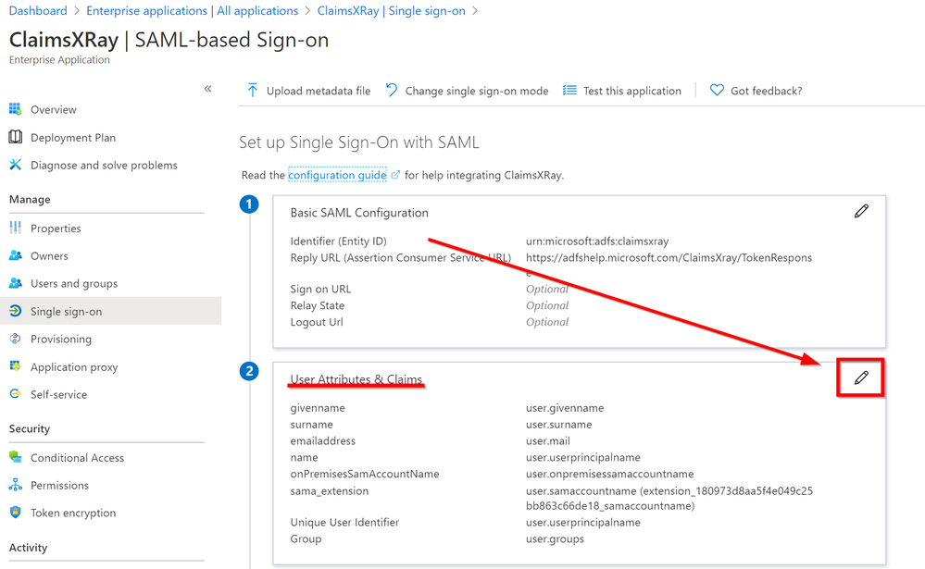The image size is (925, 569).
Task: Collapse the left sidebar menu
Action: [x=208, y=89]
